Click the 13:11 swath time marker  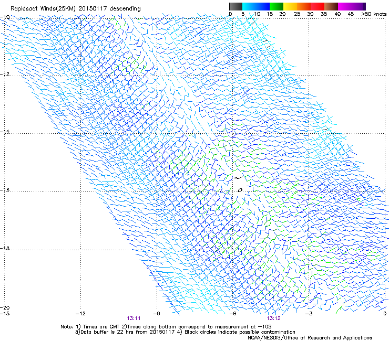pyautogui.click(x=134, y=318)
